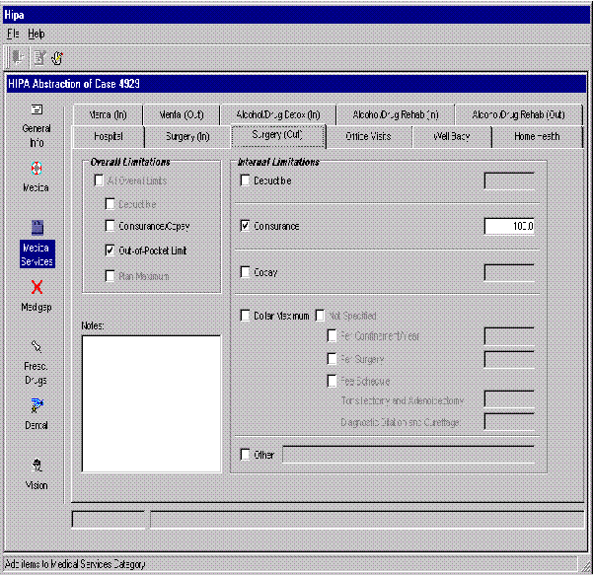Open the Dental section icon

37,405
